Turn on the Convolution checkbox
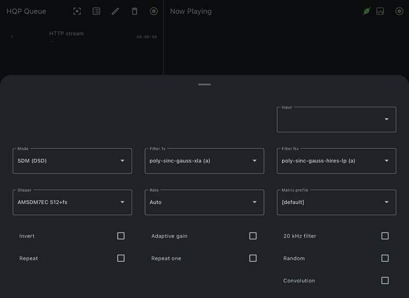This screenshot has width=409, height=298. pos(385,280)
